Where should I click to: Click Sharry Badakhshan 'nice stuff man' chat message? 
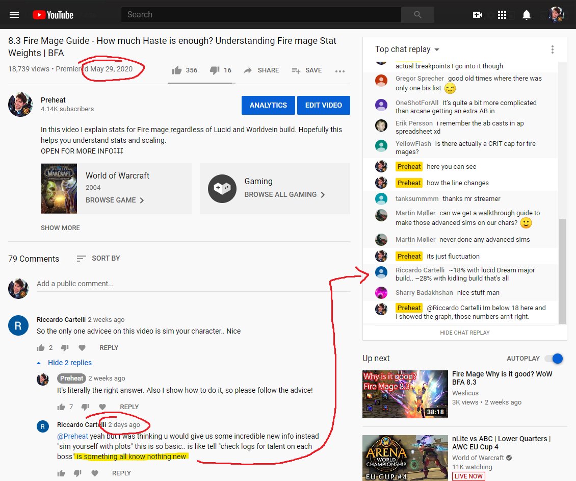click(x=460, y=292)
